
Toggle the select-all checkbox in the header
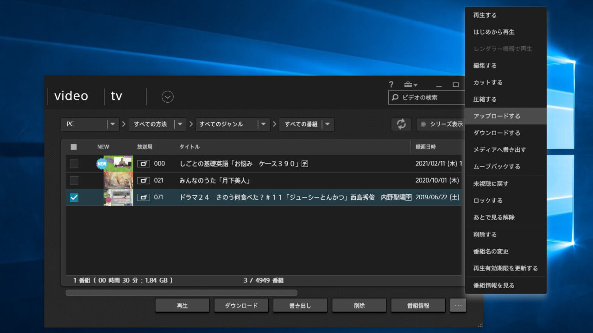74,147
